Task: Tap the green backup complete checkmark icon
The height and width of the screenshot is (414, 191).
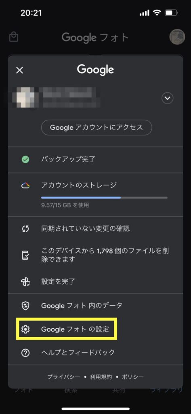Action: 25,159
